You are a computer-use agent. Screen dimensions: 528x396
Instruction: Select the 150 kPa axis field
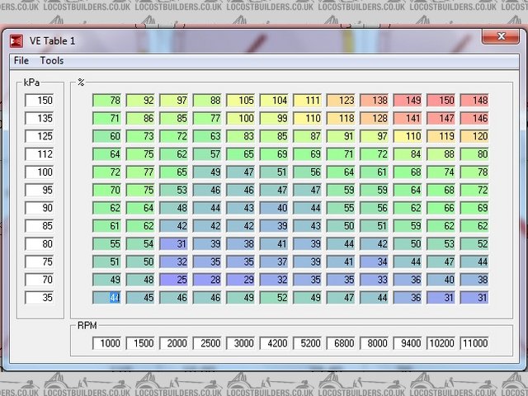(x=40, y=101)
